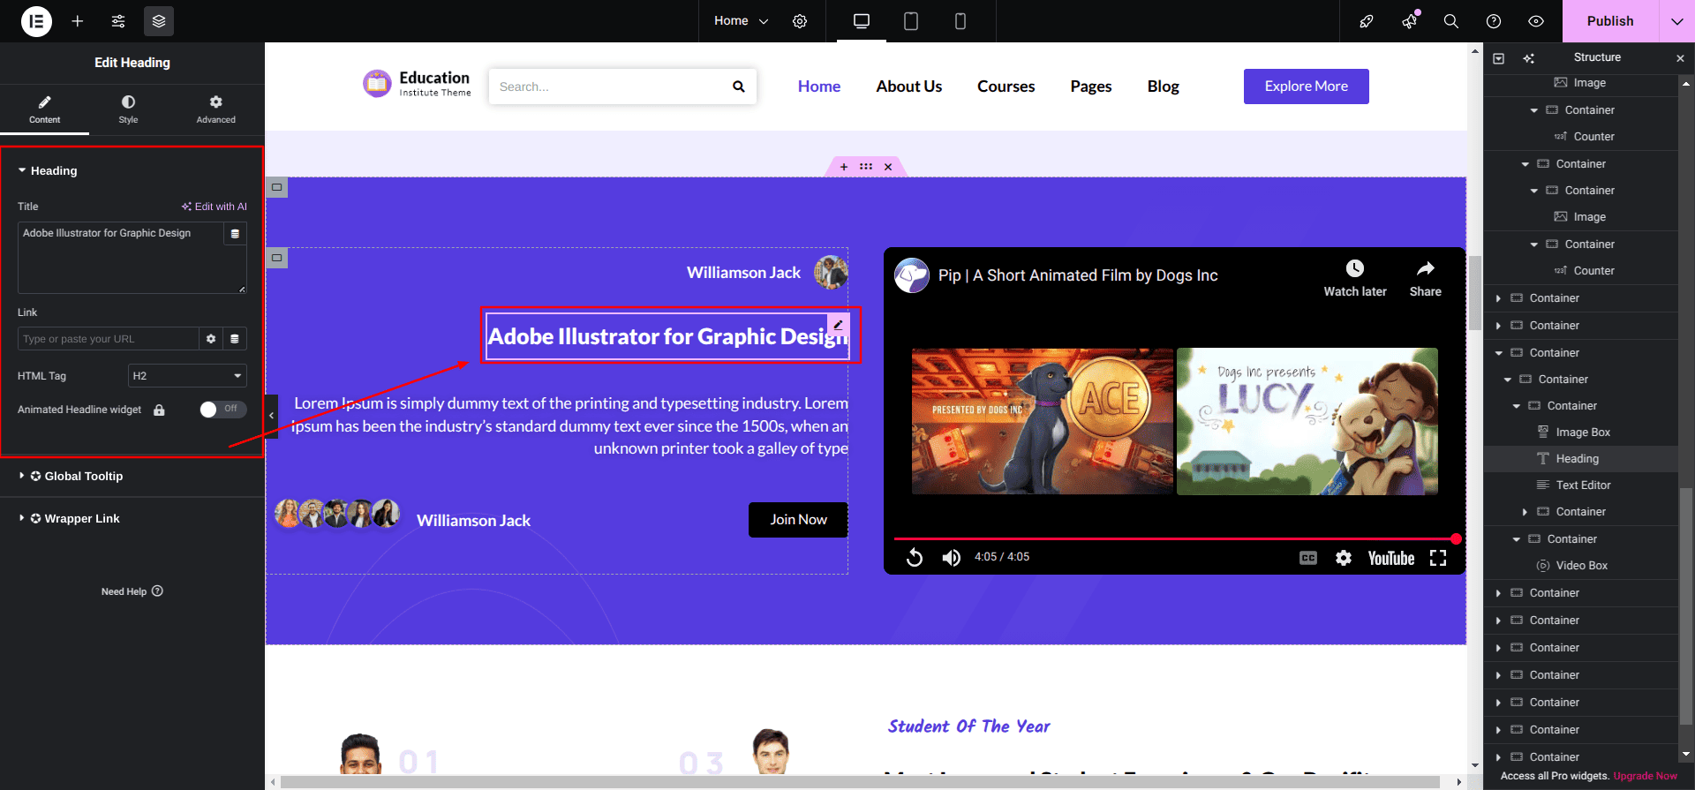
Task: Collapse Container above Video Box in Structure
Action: (x=1517, y=539)
